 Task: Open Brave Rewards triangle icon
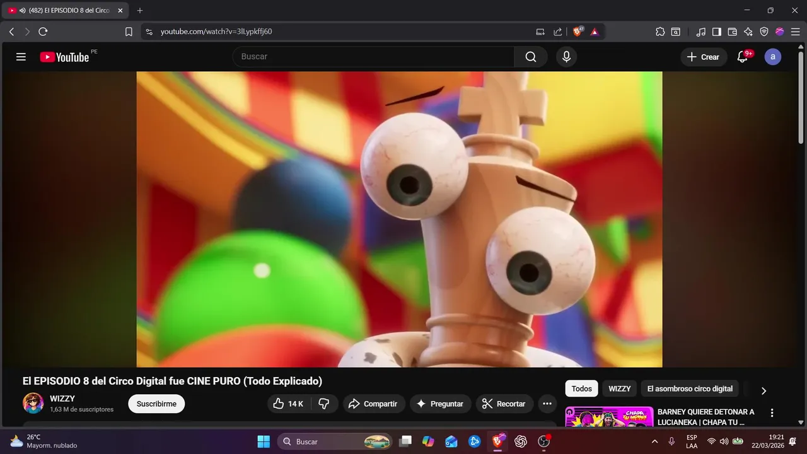point(595,32)
